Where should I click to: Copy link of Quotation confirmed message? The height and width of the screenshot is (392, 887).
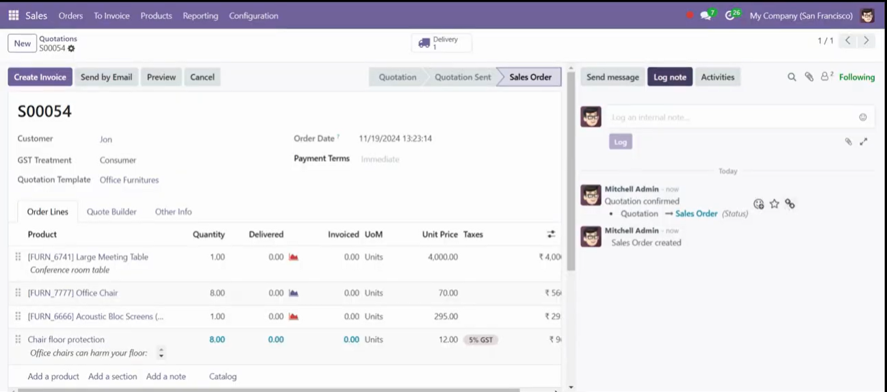(x=790, y=204)
